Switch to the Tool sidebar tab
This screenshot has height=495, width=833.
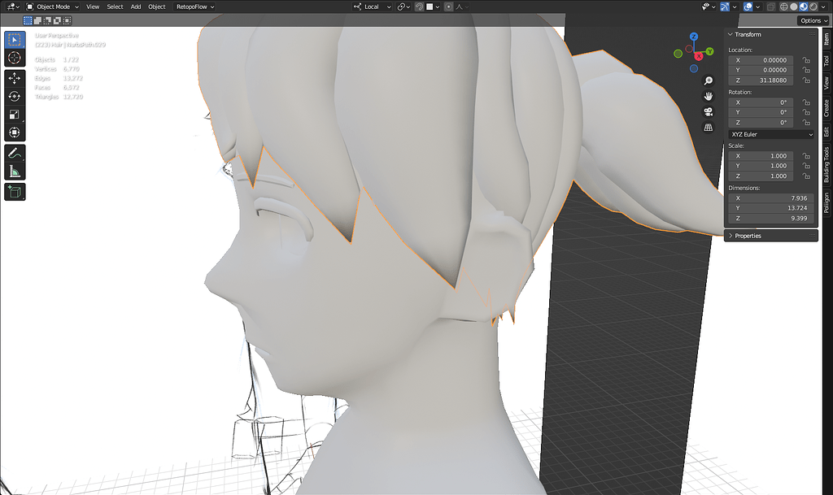tap(826, 61)
